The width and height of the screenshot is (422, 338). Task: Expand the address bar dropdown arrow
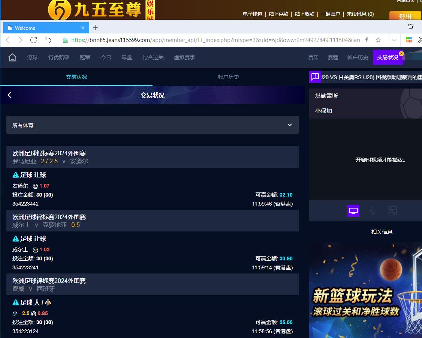[x=394, y=41]
